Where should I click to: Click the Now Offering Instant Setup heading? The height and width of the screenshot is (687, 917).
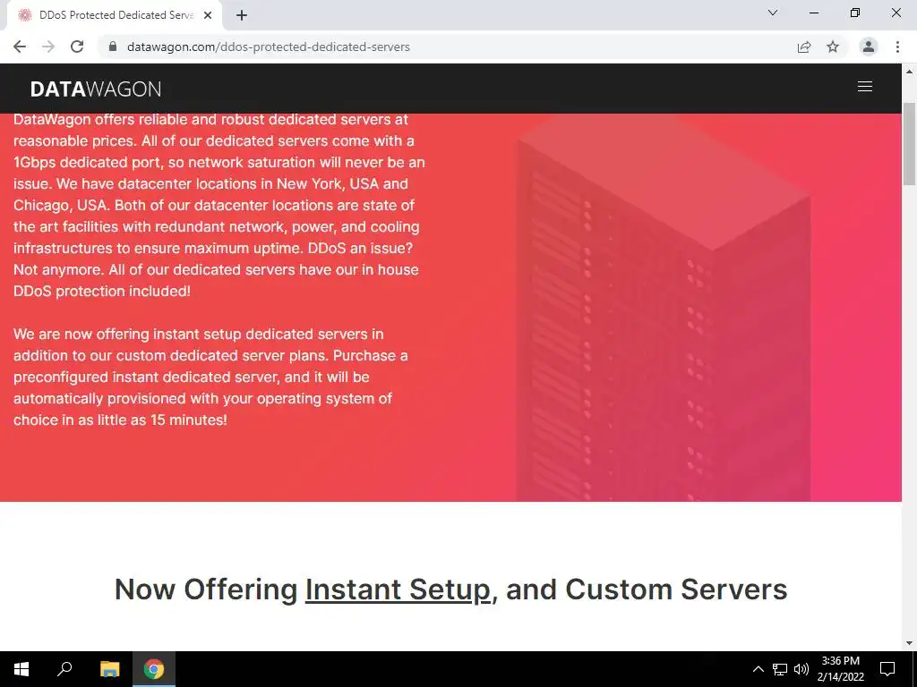(x=451, y=589)
